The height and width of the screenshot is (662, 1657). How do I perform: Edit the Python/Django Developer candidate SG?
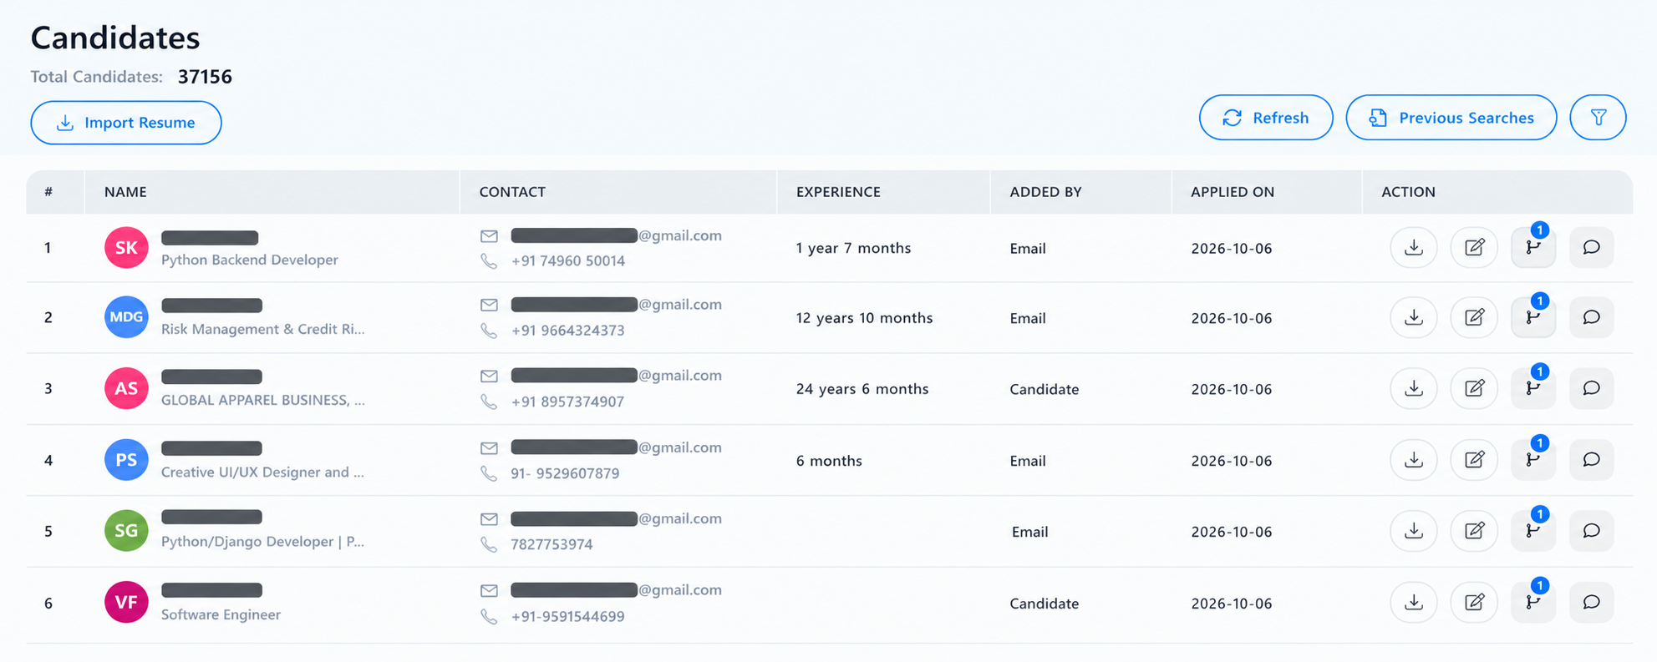click(1474, 531)
